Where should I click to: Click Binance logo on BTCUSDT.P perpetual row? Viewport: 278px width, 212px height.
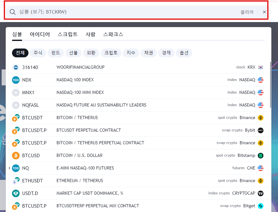261,143
